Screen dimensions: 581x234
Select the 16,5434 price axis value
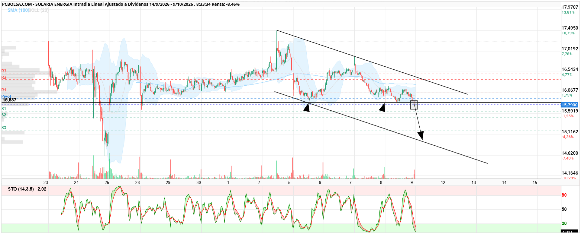click(570, 69)
